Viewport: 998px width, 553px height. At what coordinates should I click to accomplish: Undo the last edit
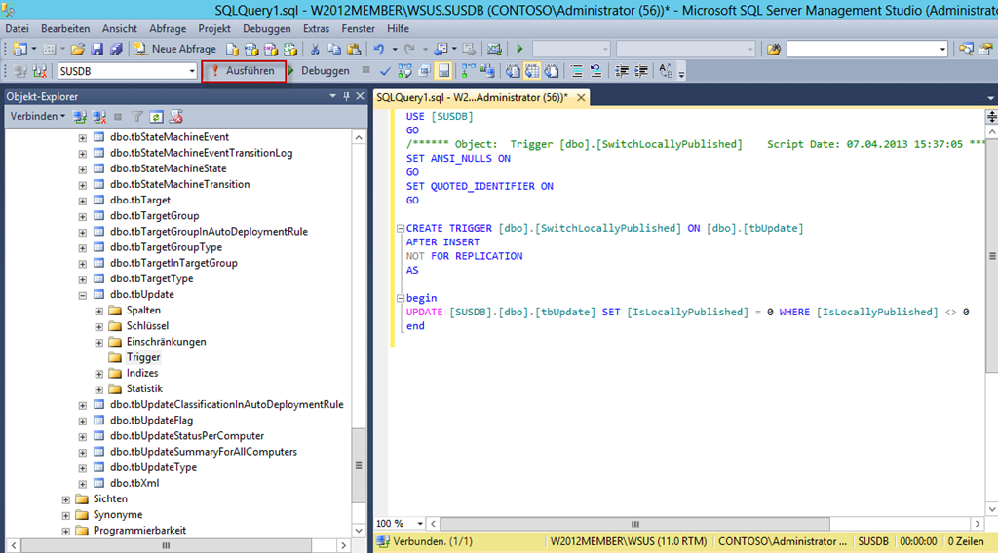coord(379,49)
